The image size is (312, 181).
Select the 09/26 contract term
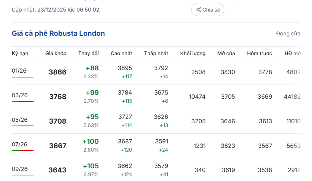coord(20,169)
